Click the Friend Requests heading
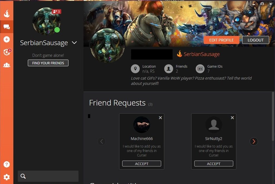This screenshot has height=184, width=275. tap(117, 103)
